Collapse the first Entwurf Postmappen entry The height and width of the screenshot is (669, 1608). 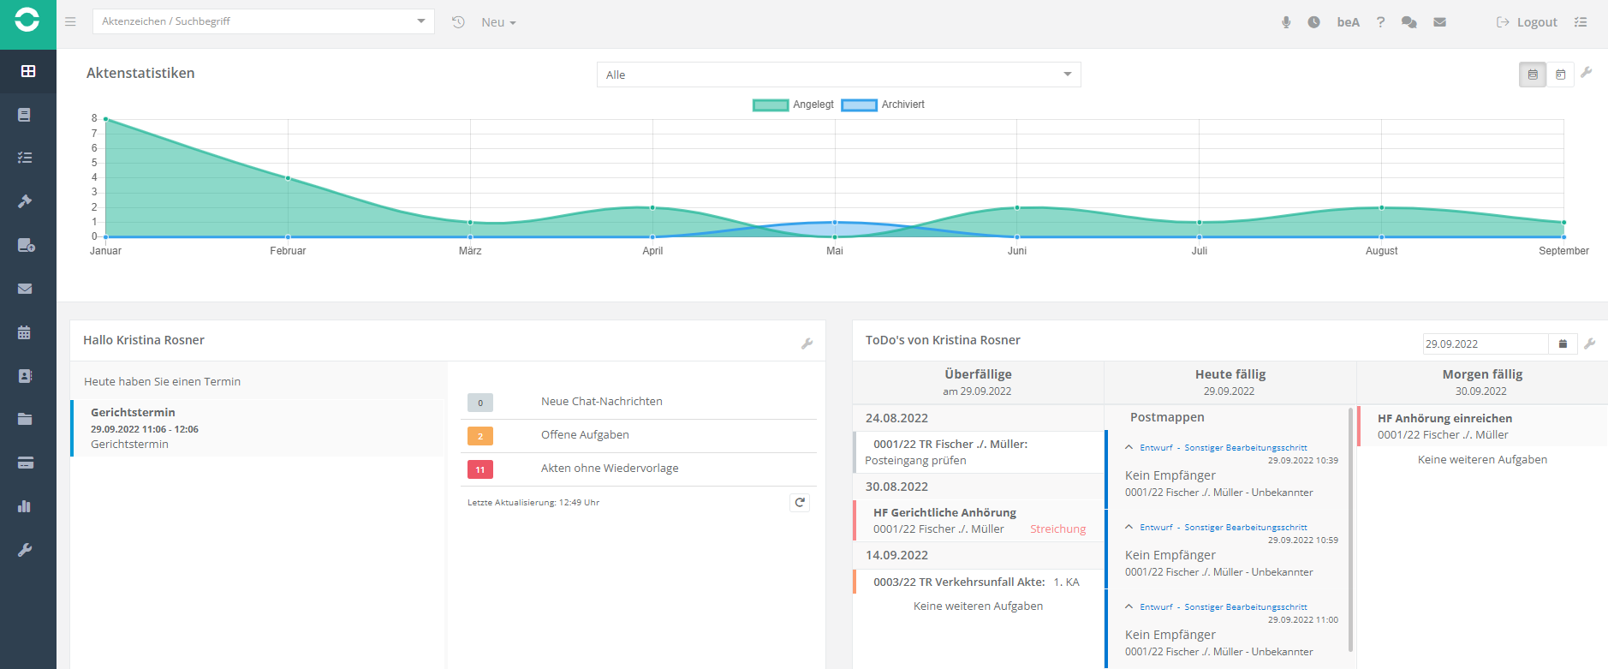point(1129,447)
